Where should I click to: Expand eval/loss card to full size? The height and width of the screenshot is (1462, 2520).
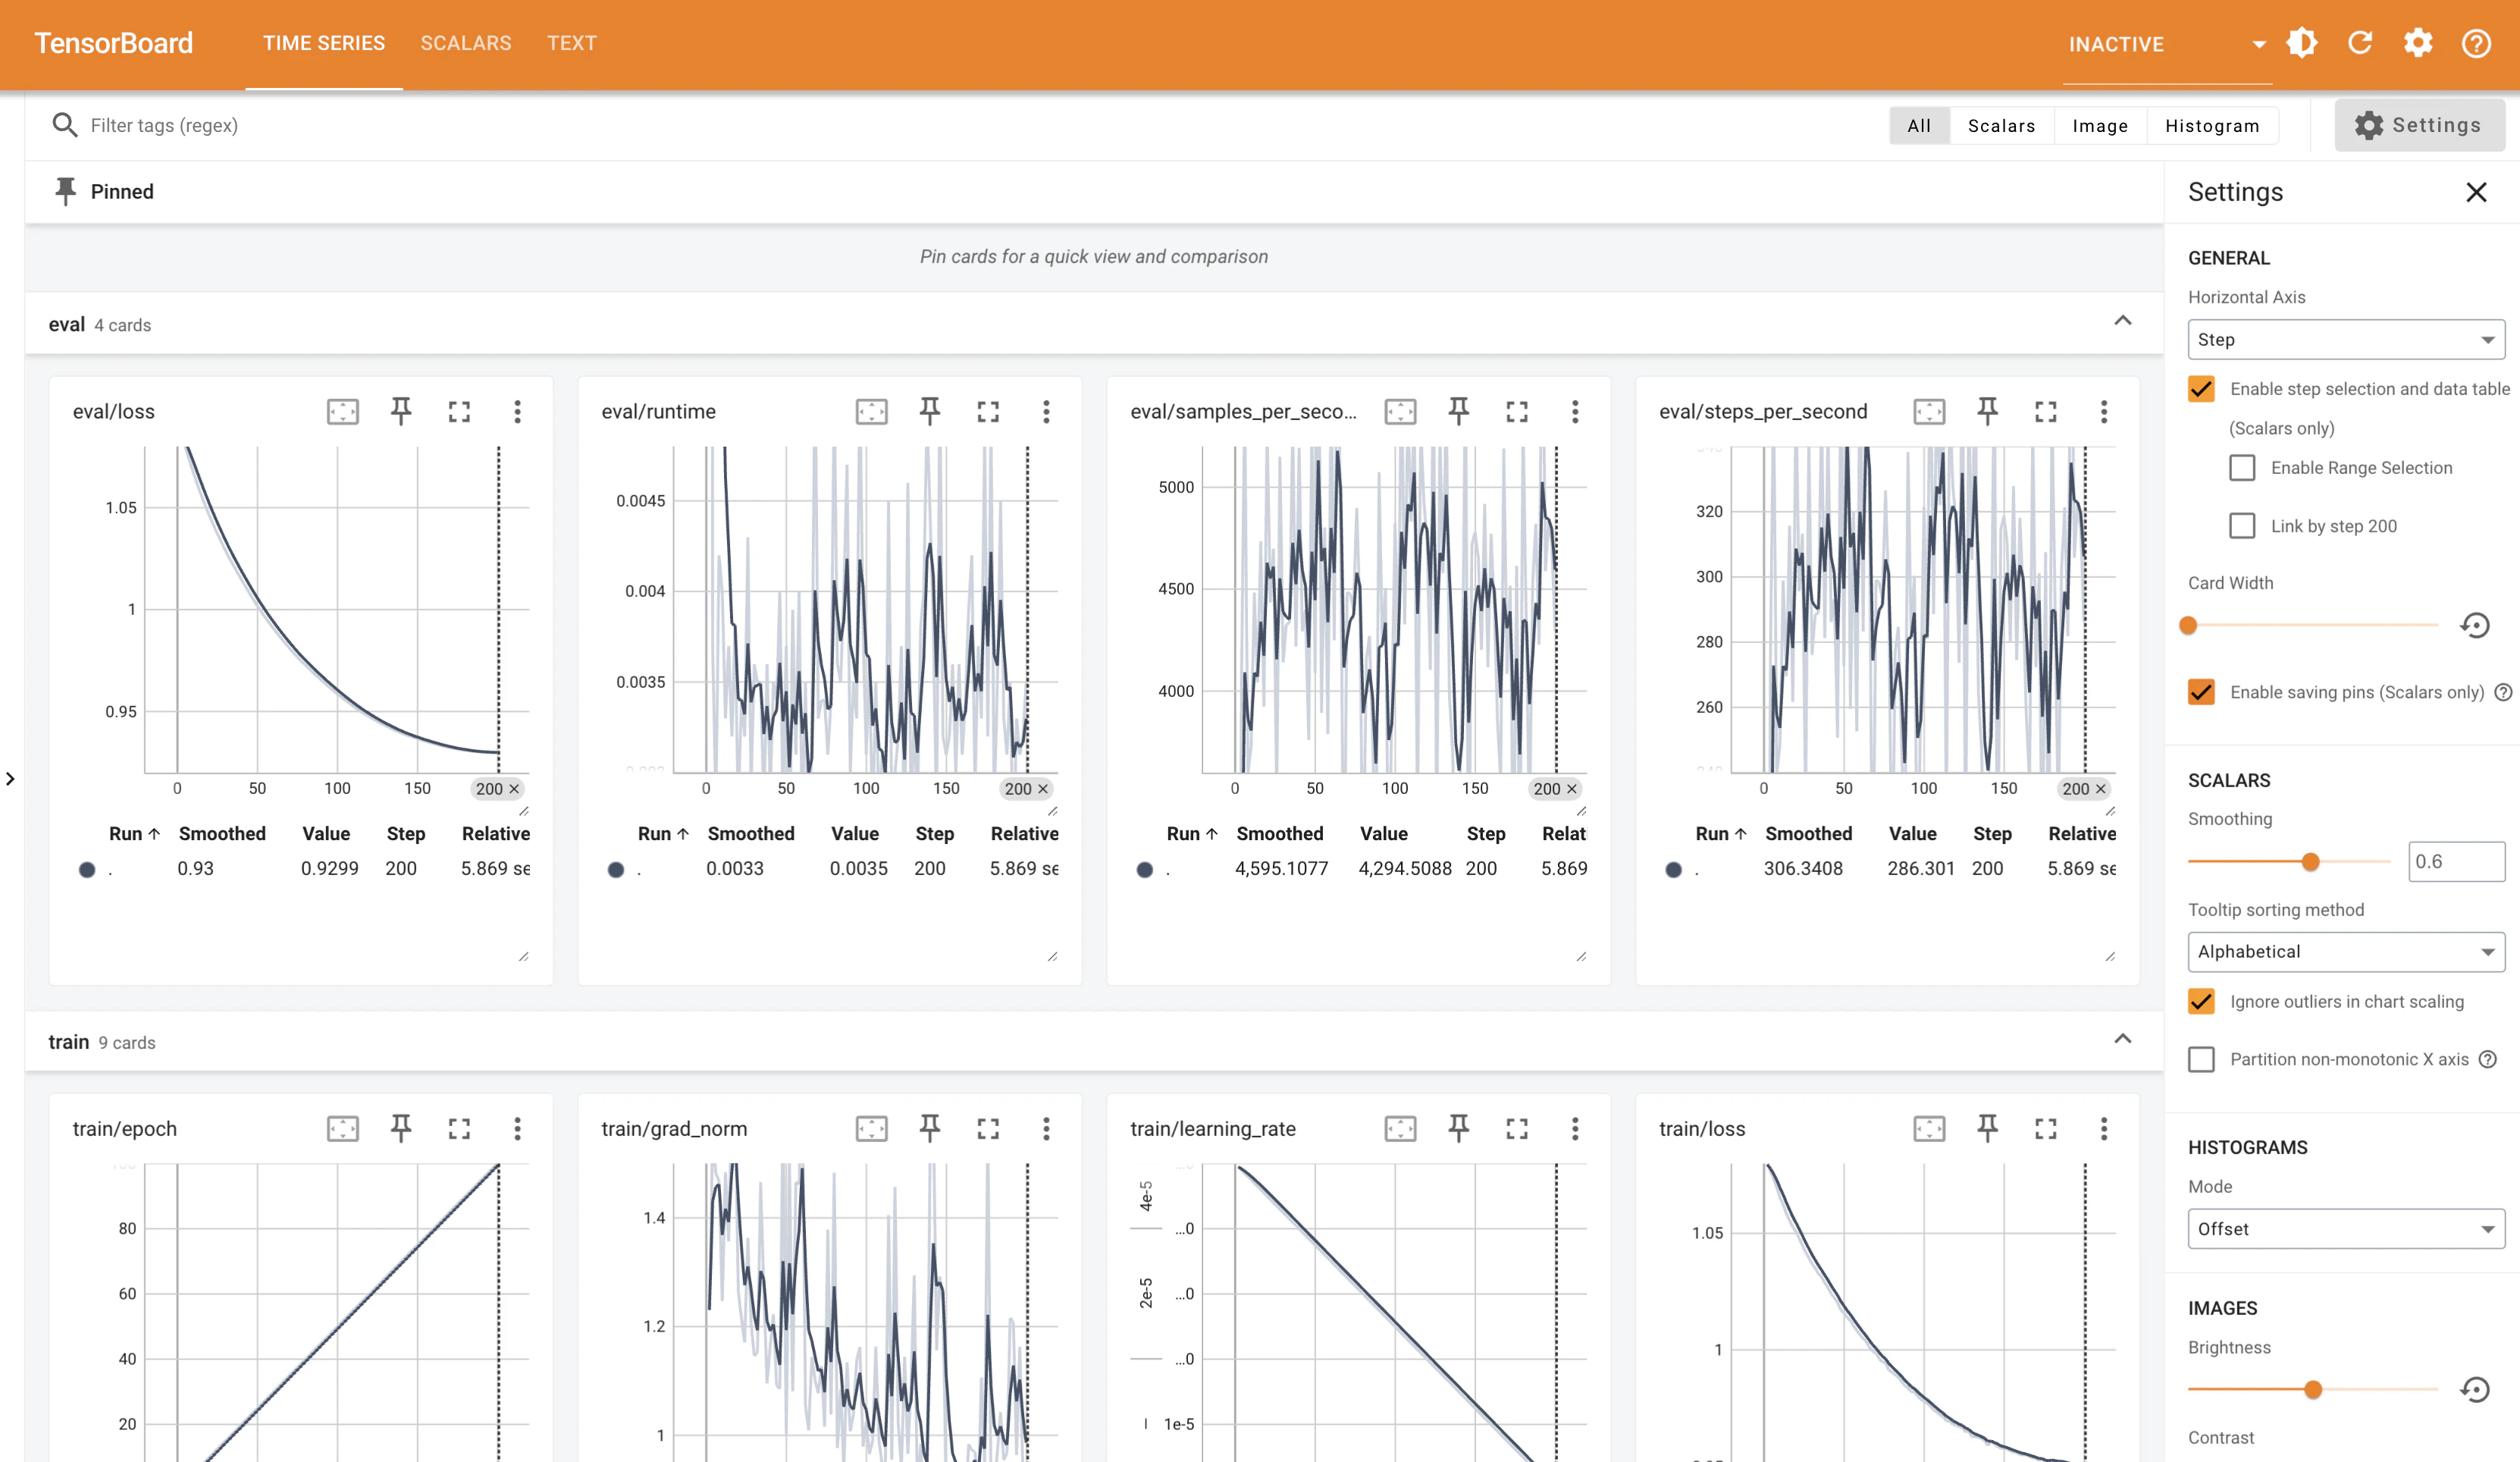(459, 411)
